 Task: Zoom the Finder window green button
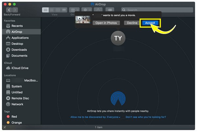point(14,4)
